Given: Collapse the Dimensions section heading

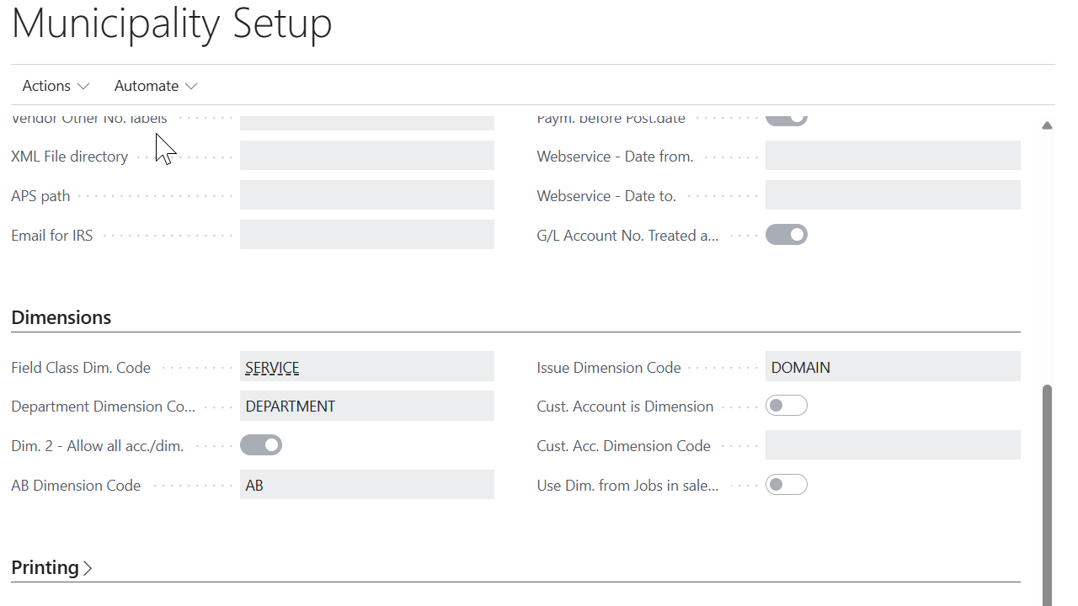Looking at the screenshot, I should [61, 317].
